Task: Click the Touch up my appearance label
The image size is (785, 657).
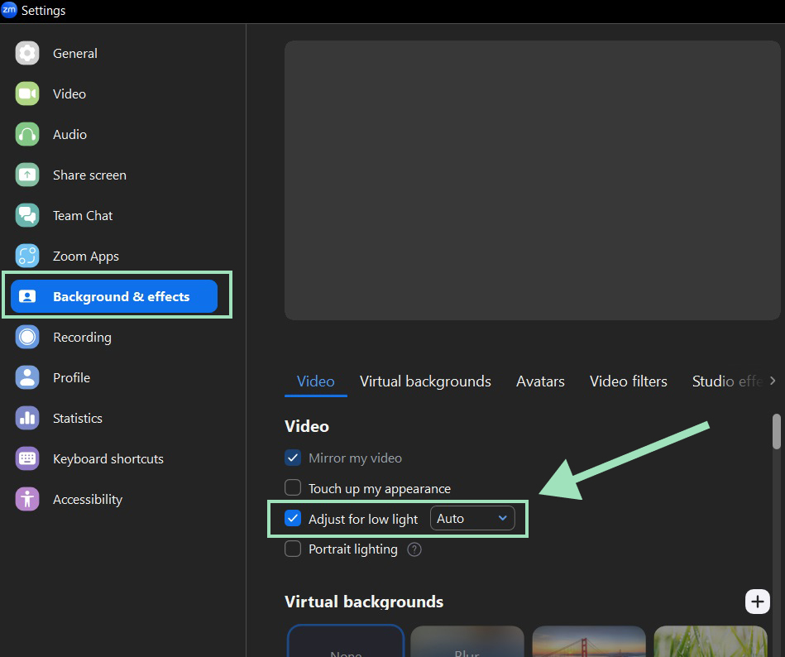Action: tap(380, 489)
